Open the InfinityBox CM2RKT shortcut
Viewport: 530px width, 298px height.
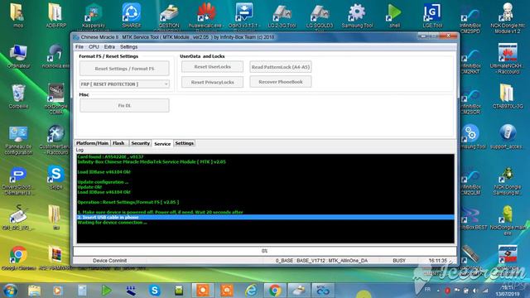tap(470, 60)
